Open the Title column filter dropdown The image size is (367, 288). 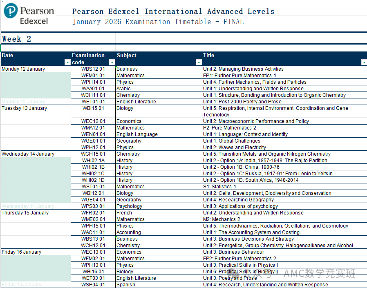click(x=364, y=63)
